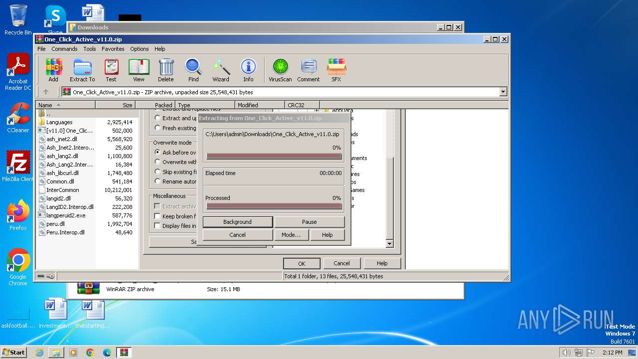The height and width of the screenshot is (359, 638).
Task: Click the View file toolbar icon
Action: click(x=139, y=70)
